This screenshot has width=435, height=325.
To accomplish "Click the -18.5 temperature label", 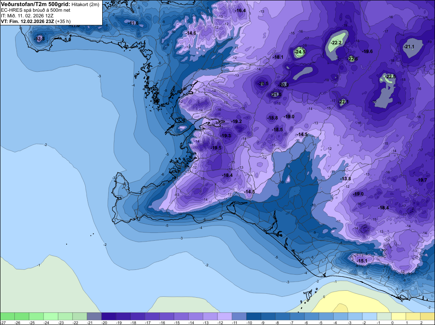I will [278, 129].
